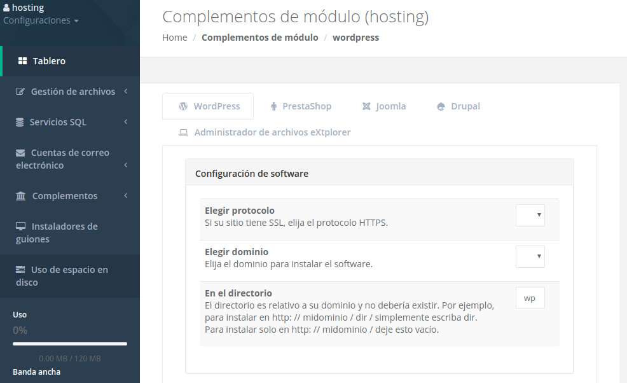
Task: Open Administrador de archivos eXtplorer tab
Action: (265, 132)
